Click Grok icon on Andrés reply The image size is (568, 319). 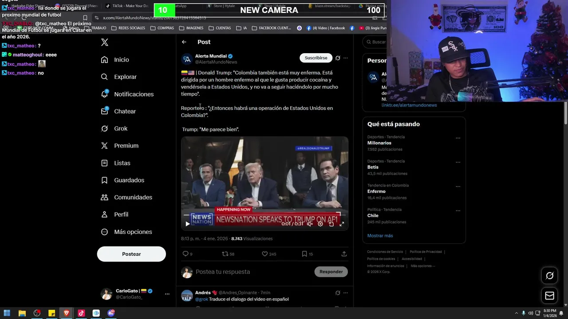(x=338, y=293)
